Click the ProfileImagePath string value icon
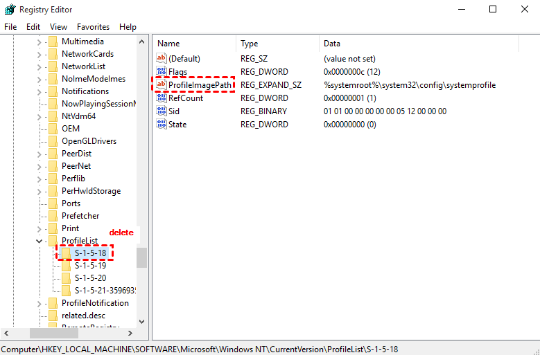This screenshot has height=355, width=540. (x=162, y=84)
